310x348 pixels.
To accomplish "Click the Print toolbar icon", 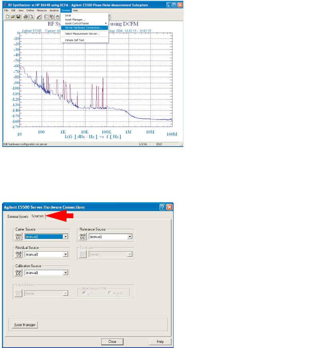I will (26, 17).
